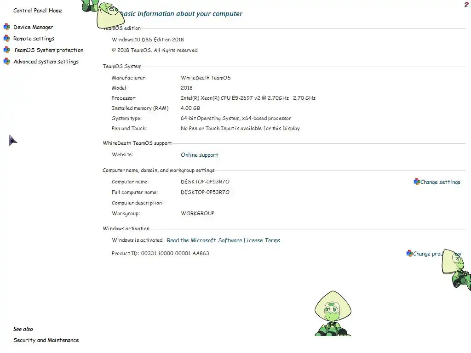Click the Change product key link

(x=437, y=254)
